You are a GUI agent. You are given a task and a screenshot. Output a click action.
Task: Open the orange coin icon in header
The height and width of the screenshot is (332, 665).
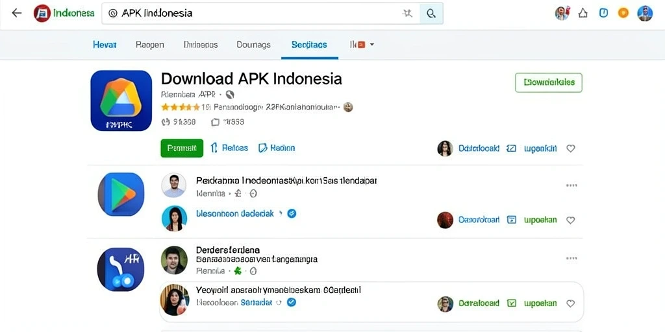pyautogui.click(x=623, y=13)
